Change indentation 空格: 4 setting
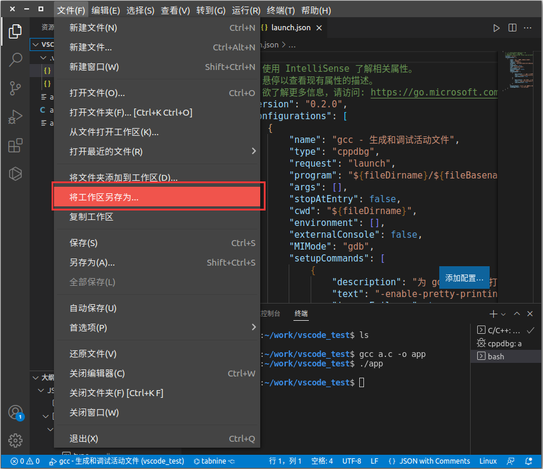Image resolution: width=543 pixels, height=469 pixels. (322, 461)
